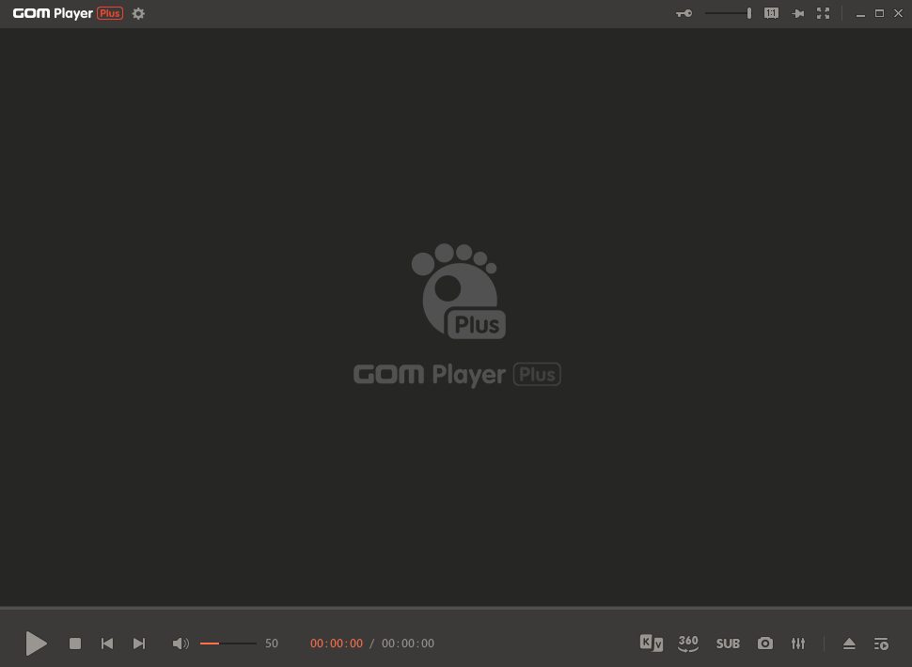
Task: Switch to fullscreen mode
Action: [823, 13]
